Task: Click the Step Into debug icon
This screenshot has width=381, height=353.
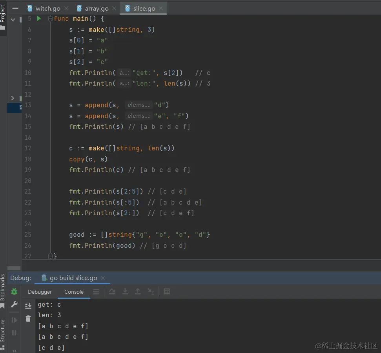Action: 125,291
